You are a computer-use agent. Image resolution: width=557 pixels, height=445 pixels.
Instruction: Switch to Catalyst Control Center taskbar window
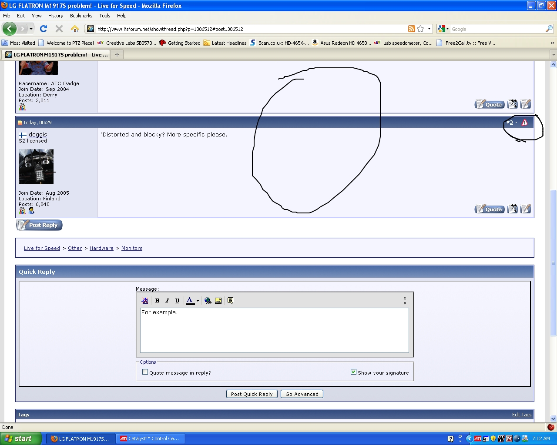[150, 438]
